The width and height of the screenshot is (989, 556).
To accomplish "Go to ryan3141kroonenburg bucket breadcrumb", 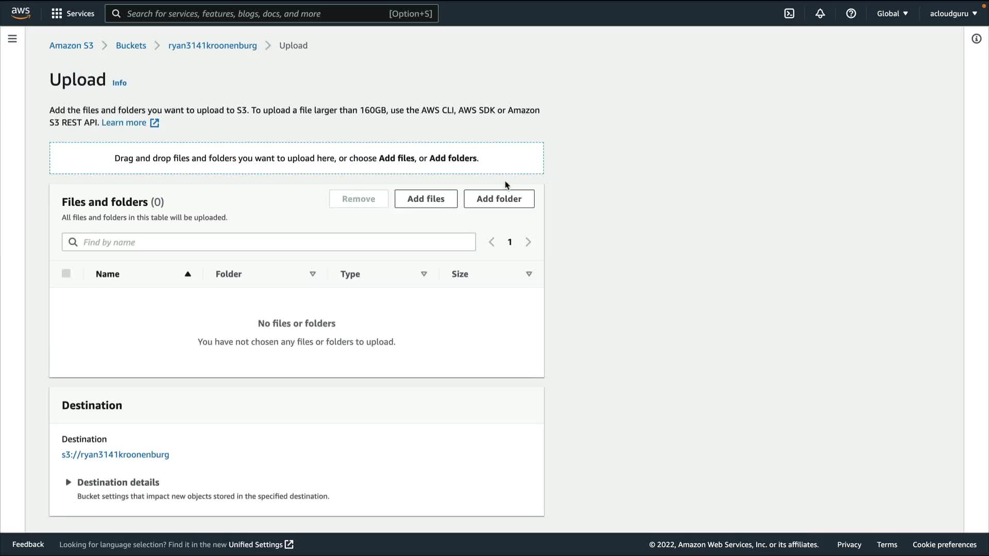I will (x=212, y=45).
